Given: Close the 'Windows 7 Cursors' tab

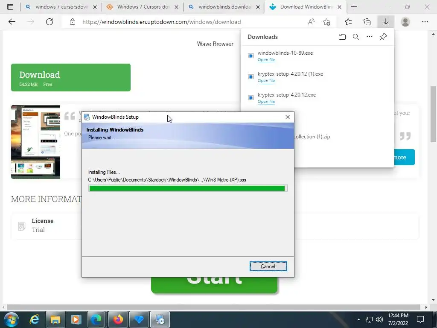Looking at the screenshot, I should pos(176,7).
